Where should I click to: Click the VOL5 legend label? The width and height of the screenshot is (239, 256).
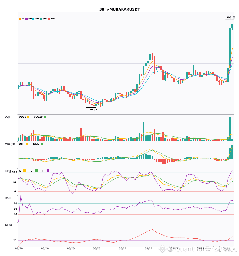click(x=22, y=117)
